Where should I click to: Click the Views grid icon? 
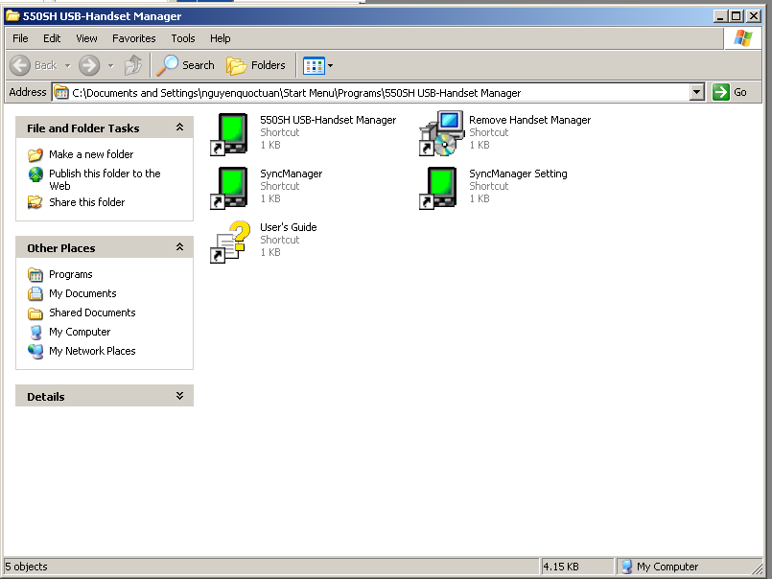click(314, 65)
